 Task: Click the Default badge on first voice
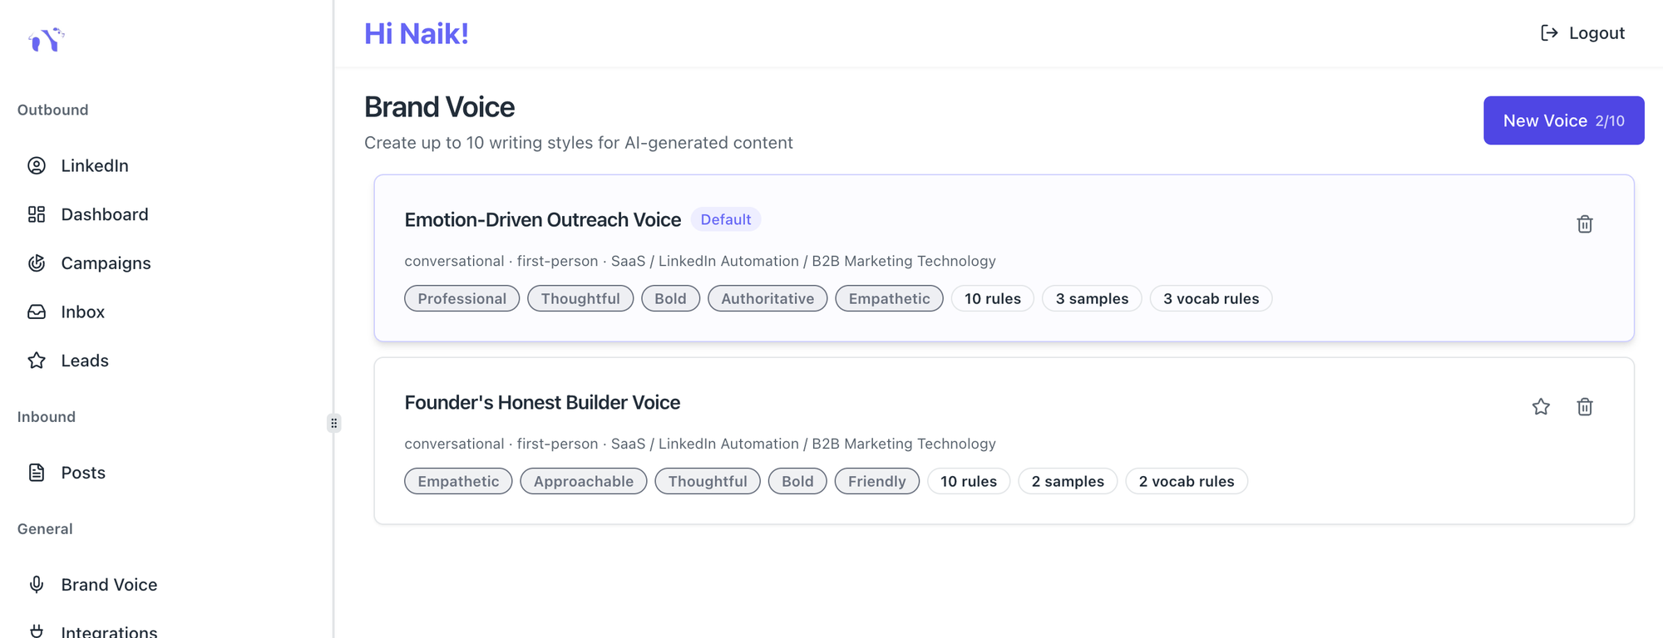coord(725,219)
